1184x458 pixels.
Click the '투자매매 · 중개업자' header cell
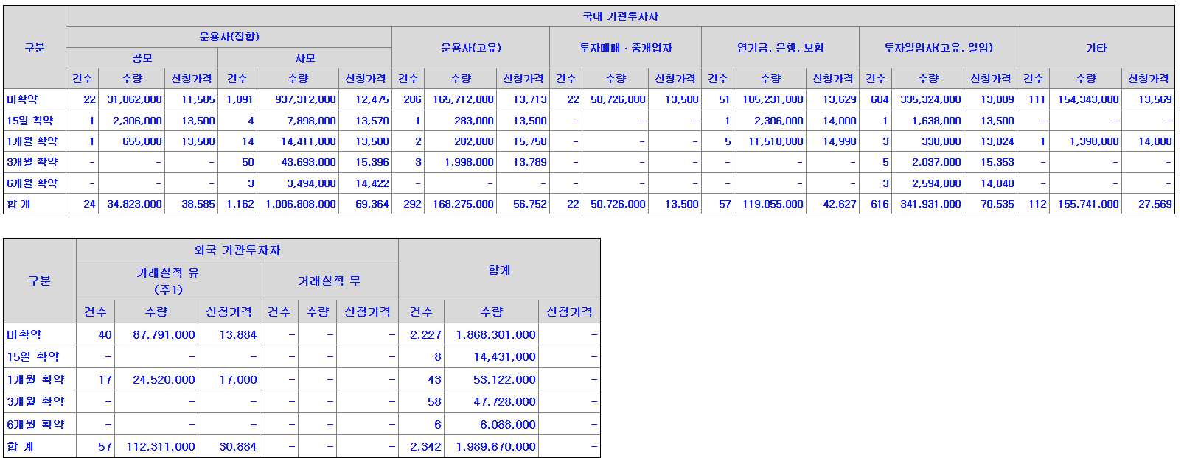tap(625, 48)
